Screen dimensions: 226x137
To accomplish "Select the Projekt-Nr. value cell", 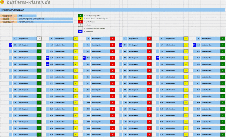I will (x=27, y=16).
